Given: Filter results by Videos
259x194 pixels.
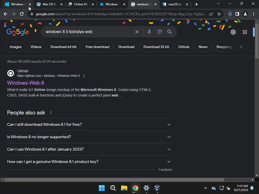Looking at the screenshot, I should coord(36,47).
